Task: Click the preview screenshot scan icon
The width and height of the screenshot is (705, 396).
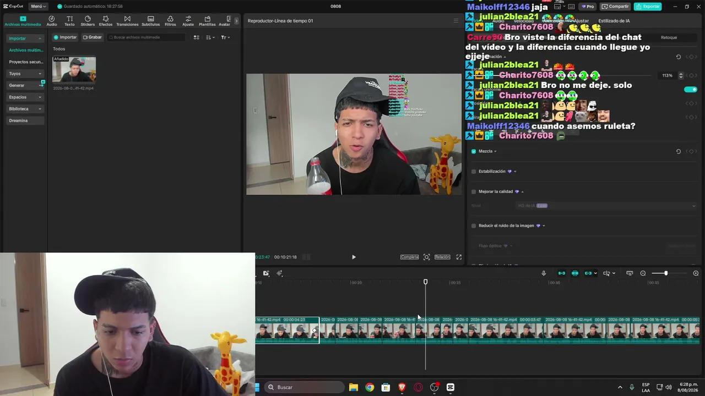Action: point(426,257)
